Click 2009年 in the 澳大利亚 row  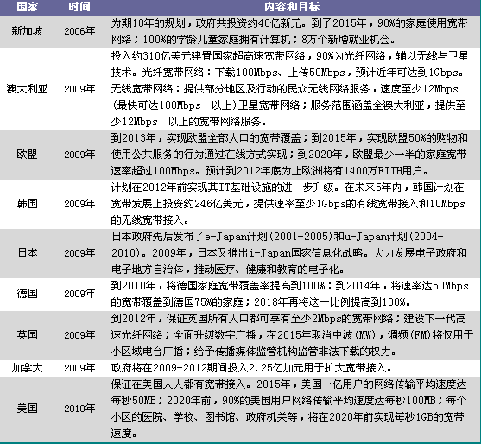(x=79, y=89)
